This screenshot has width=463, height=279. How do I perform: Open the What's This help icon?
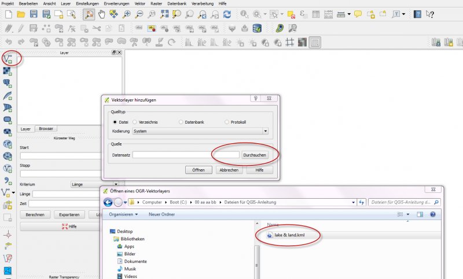click(430, 14)
